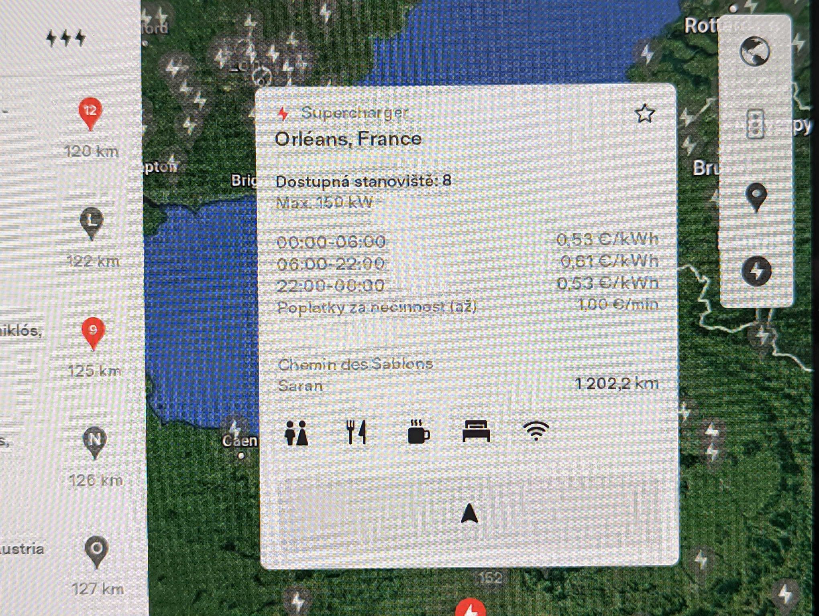The height and width of the screenshot is (616, 819).
Task: Filter by three lightning bolts charger speed
Action: click(x=66, y=38)
